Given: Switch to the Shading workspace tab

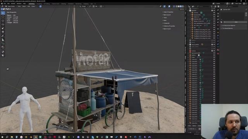Looking at the screenshot, I should (64, 4).
